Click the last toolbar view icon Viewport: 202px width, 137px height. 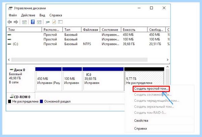(60, 22)
